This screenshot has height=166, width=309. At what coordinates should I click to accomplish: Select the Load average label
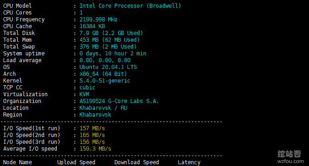click(22, 60)
